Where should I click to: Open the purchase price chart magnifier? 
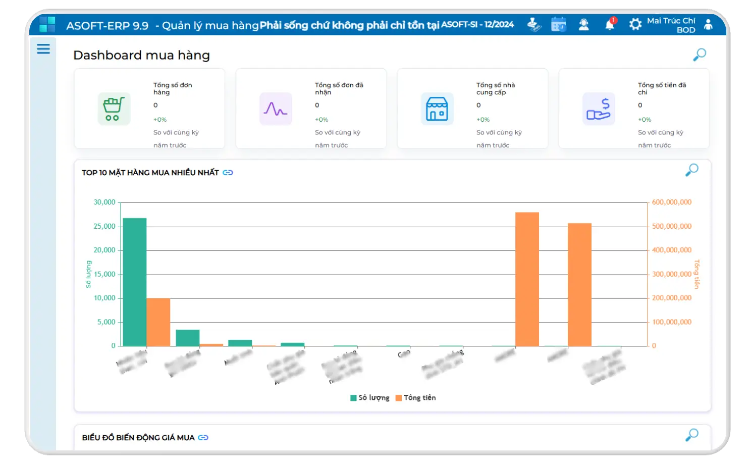691,435
